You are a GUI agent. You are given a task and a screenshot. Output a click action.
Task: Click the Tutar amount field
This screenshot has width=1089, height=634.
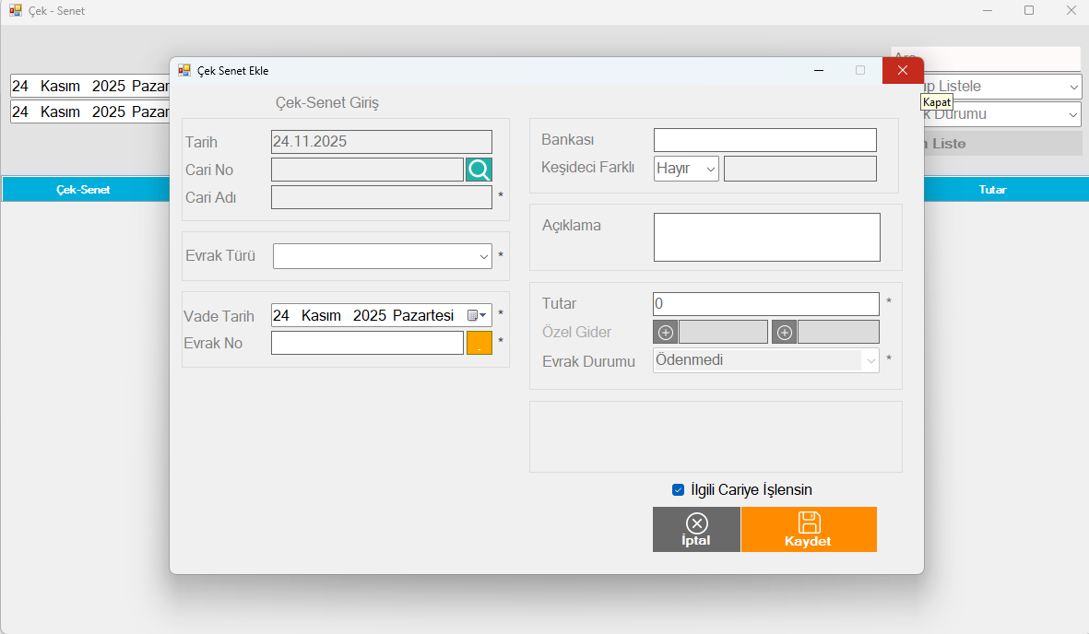coord(765,304)
